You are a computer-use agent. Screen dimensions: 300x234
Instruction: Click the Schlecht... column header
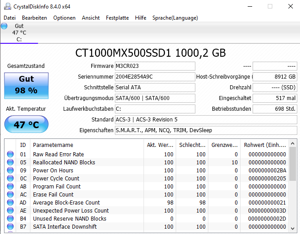192,145
